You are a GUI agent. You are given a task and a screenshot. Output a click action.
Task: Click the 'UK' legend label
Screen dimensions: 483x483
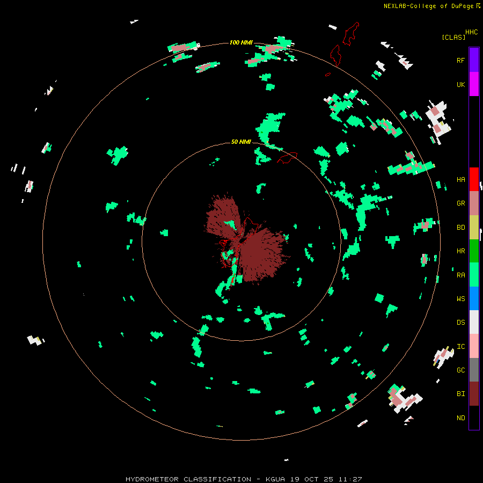pos(460,84)
